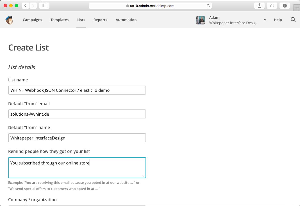Screen dimensions: 300x206
Task: Click Adam's profile avatar picture
Action: (x=200, y=20)
